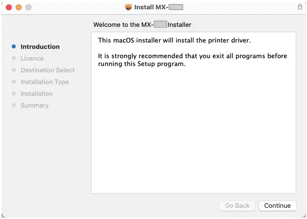Click the lock icon in title bar
Viewport: 307px width, 219px height.
[300, 7]
